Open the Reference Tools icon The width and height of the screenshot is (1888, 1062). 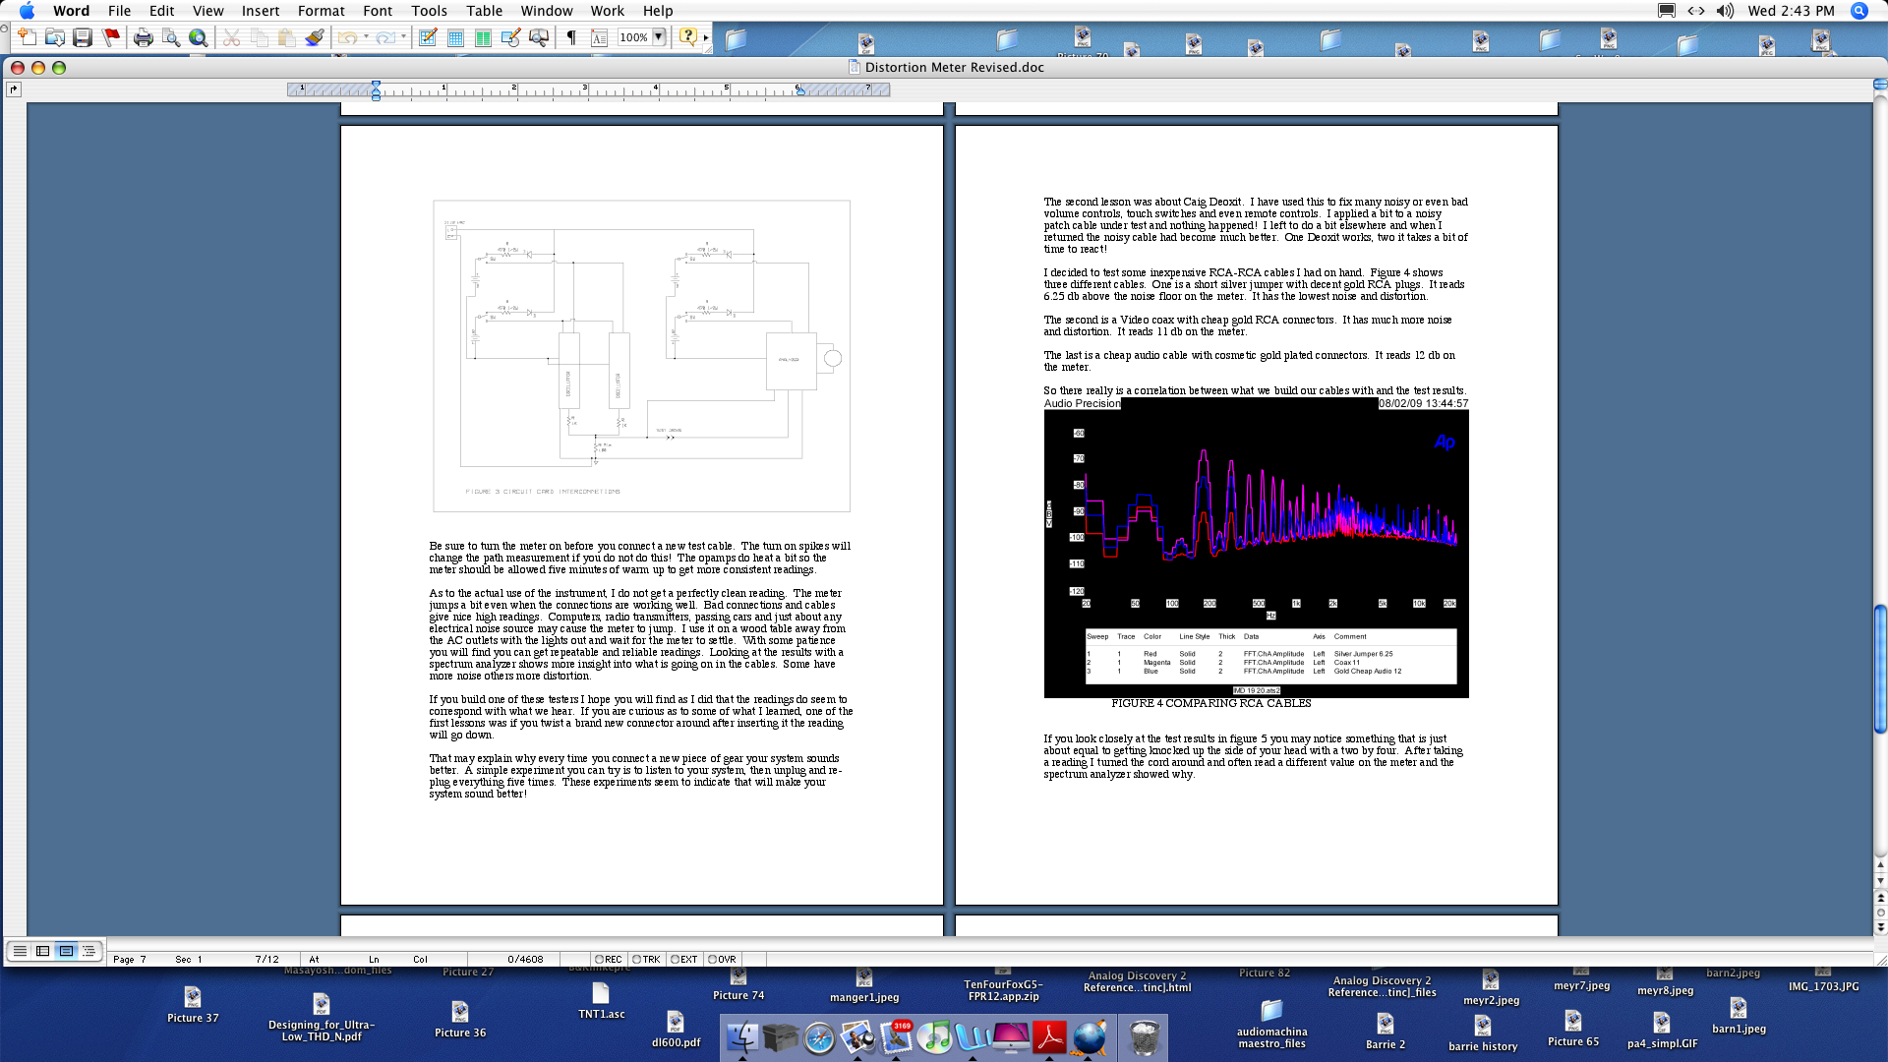pos(539,37)
